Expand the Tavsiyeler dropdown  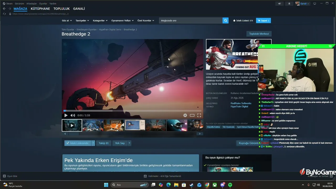tap(82, 20)
